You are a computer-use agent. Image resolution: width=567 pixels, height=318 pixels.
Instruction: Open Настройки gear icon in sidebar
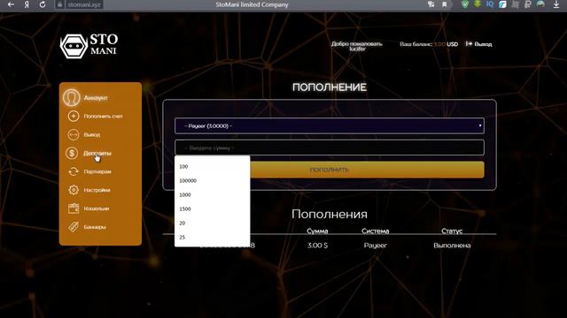click(x=74, y=190)
